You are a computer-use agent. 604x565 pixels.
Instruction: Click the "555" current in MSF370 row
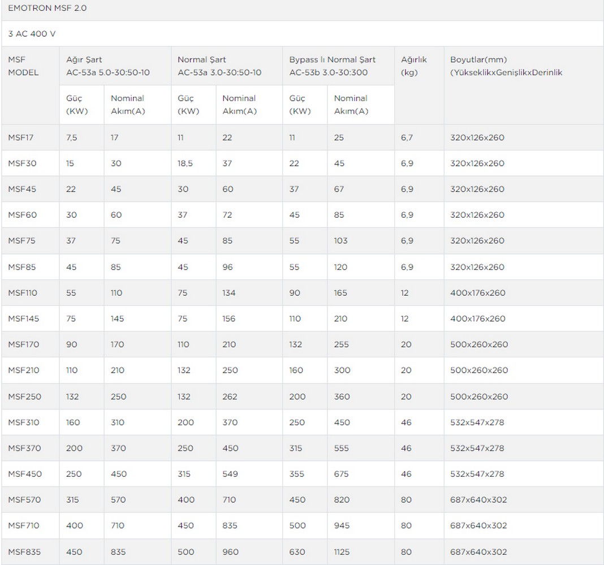(x=341, y=448)
